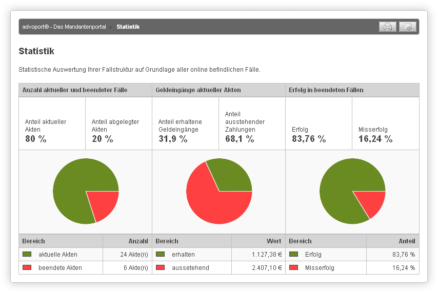Screen dimensions: 438x293
Task: Click the '80 %' summary value
Action: (36, 139)
